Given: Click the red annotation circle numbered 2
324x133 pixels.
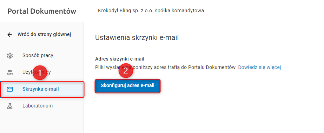Looking at the screenshot, I should point(125,71).
